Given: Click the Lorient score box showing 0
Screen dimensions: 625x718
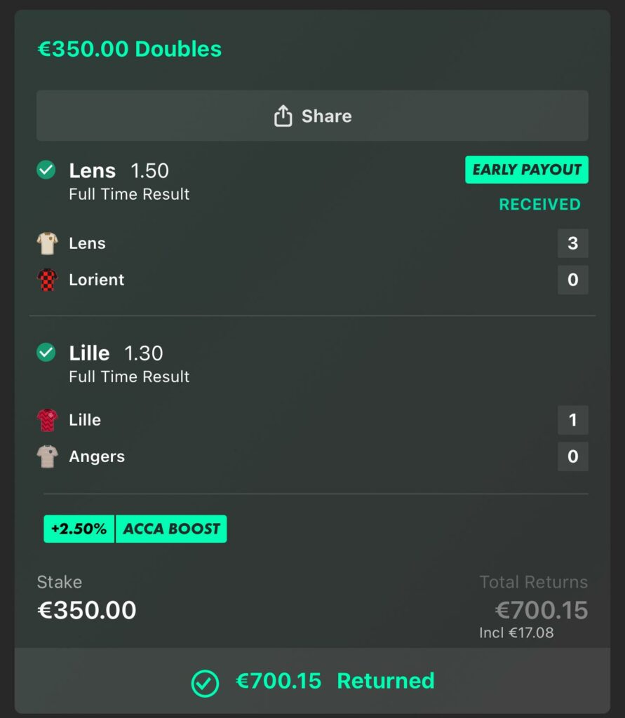Looking at the screenshot, I should [x=572, y=280].
